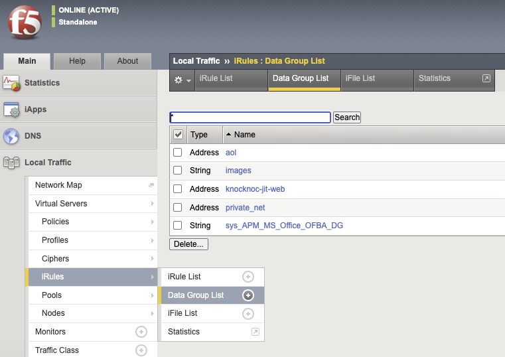Expand the Nodes submenu arrow
The width and height of the screenshot is (505, 357).
153,313
